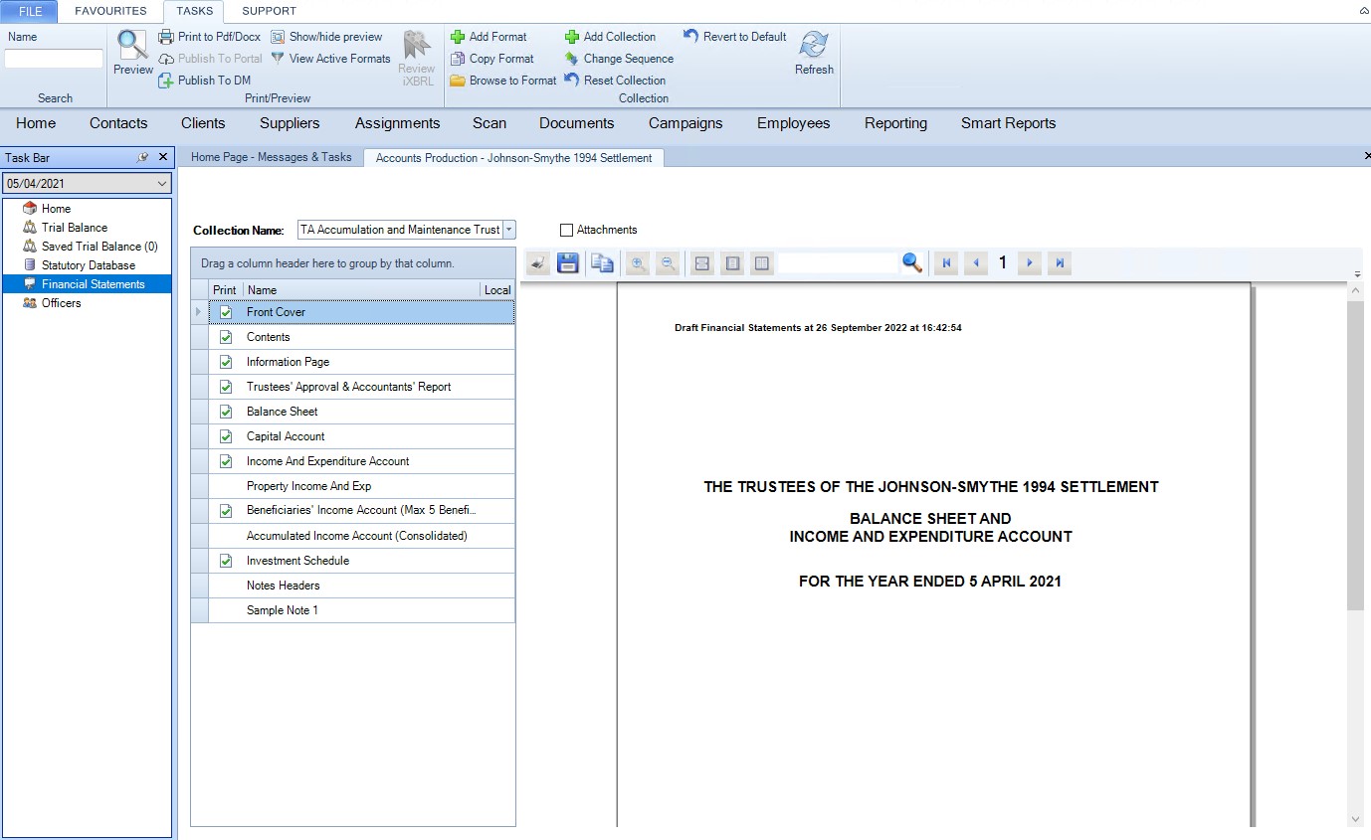
Task: Open the 05/04/2021 period dropdown
Action: pyautogui.click(x=163, y=184)
